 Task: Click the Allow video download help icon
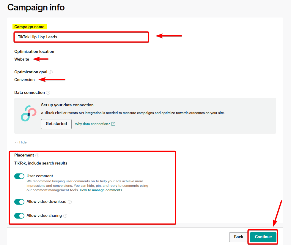(70, 202)
